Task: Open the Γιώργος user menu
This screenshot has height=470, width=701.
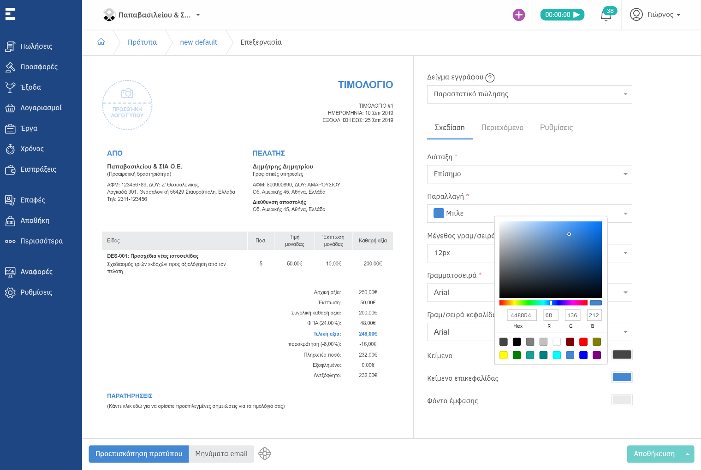Action: coord(655,15)
